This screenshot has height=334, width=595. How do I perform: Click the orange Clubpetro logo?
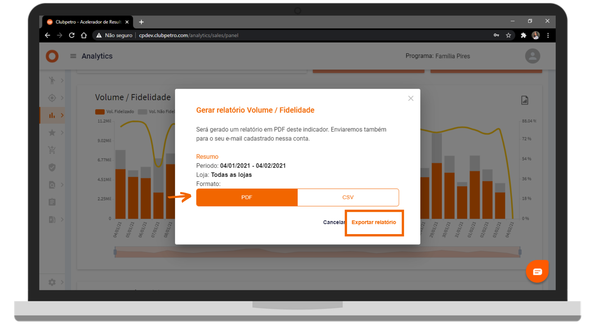(x=52, y=56)
